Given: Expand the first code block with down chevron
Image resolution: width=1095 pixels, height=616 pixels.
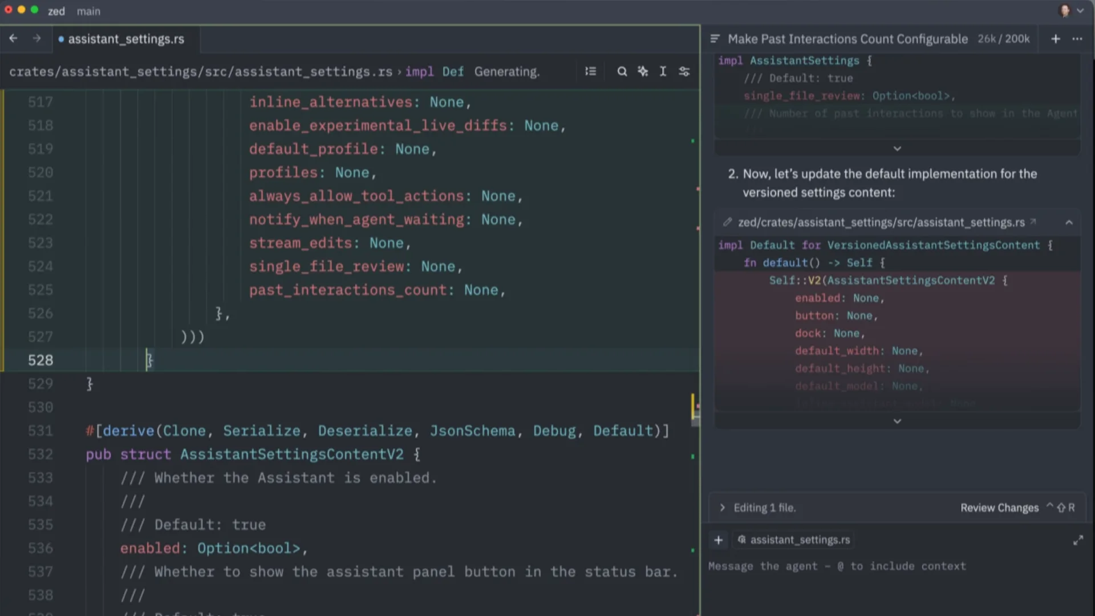Looking at the screenshot, I should click(897, 148).
